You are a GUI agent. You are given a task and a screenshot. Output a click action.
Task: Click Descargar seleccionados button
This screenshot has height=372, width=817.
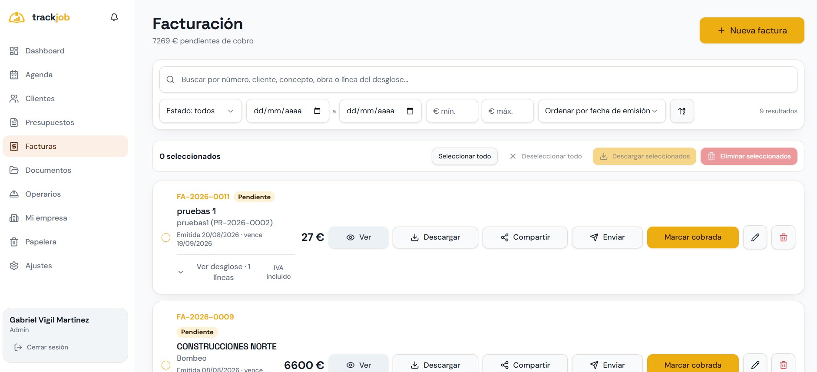click(644, 156)
